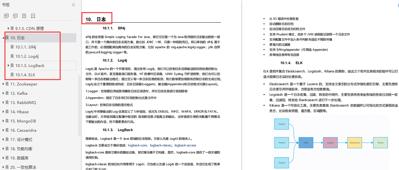Viewport: 399px width, 170px height.
Task: Expand the 9.1.5. CDN 原理 bookmark
Action: 9,28
